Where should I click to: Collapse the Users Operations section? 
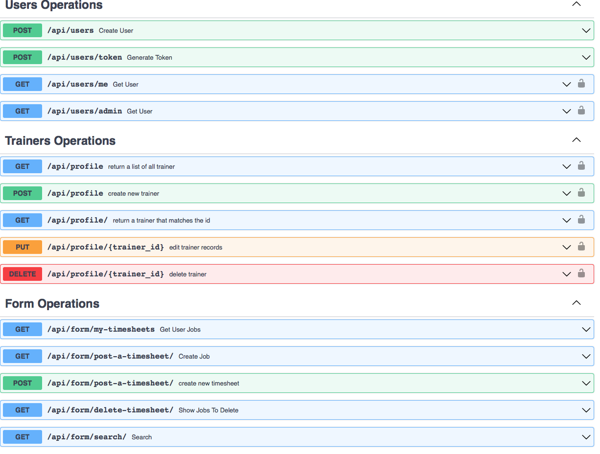576,4
